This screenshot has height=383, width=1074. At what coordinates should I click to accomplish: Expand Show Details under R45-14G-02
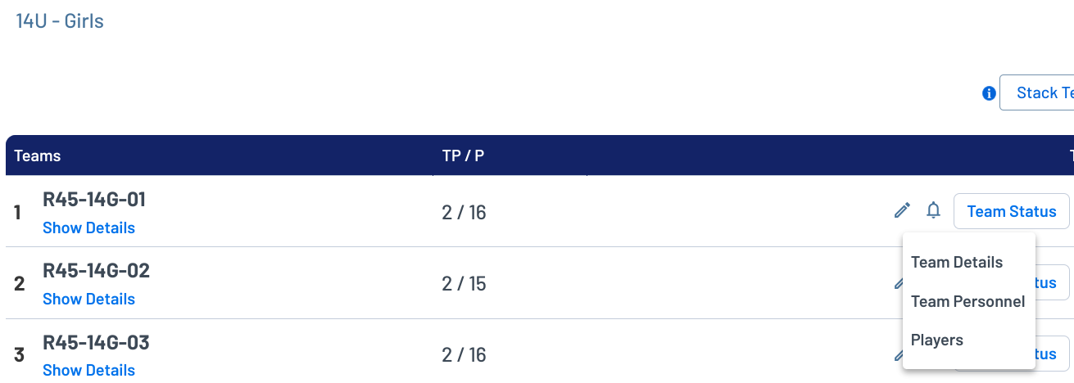88,300
